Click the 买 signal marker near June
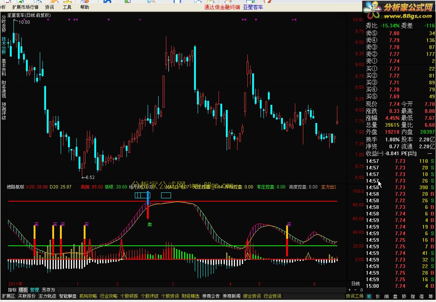The width and height of the screenshot is (436, 302). (x=289, y=224)
